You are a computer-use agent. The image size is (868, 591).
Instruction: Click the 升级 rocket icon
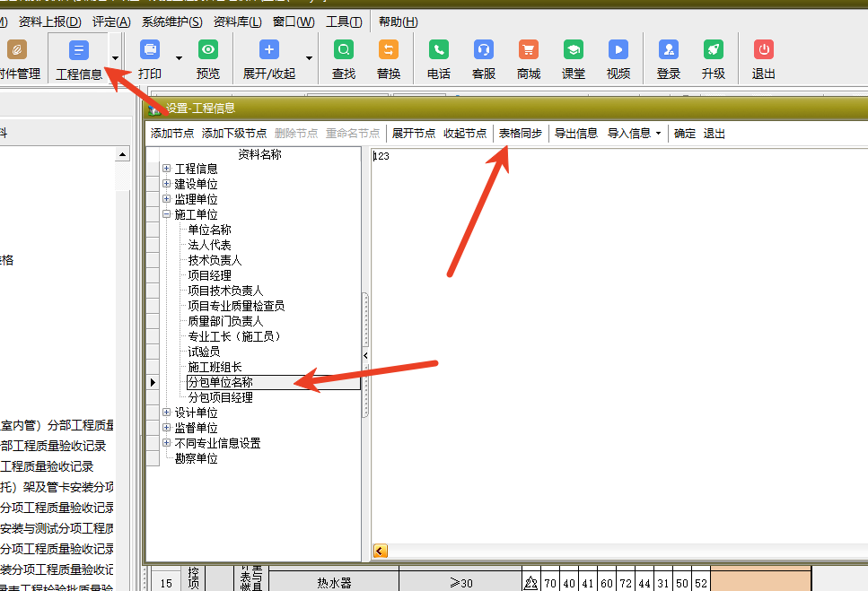point(714,50)
